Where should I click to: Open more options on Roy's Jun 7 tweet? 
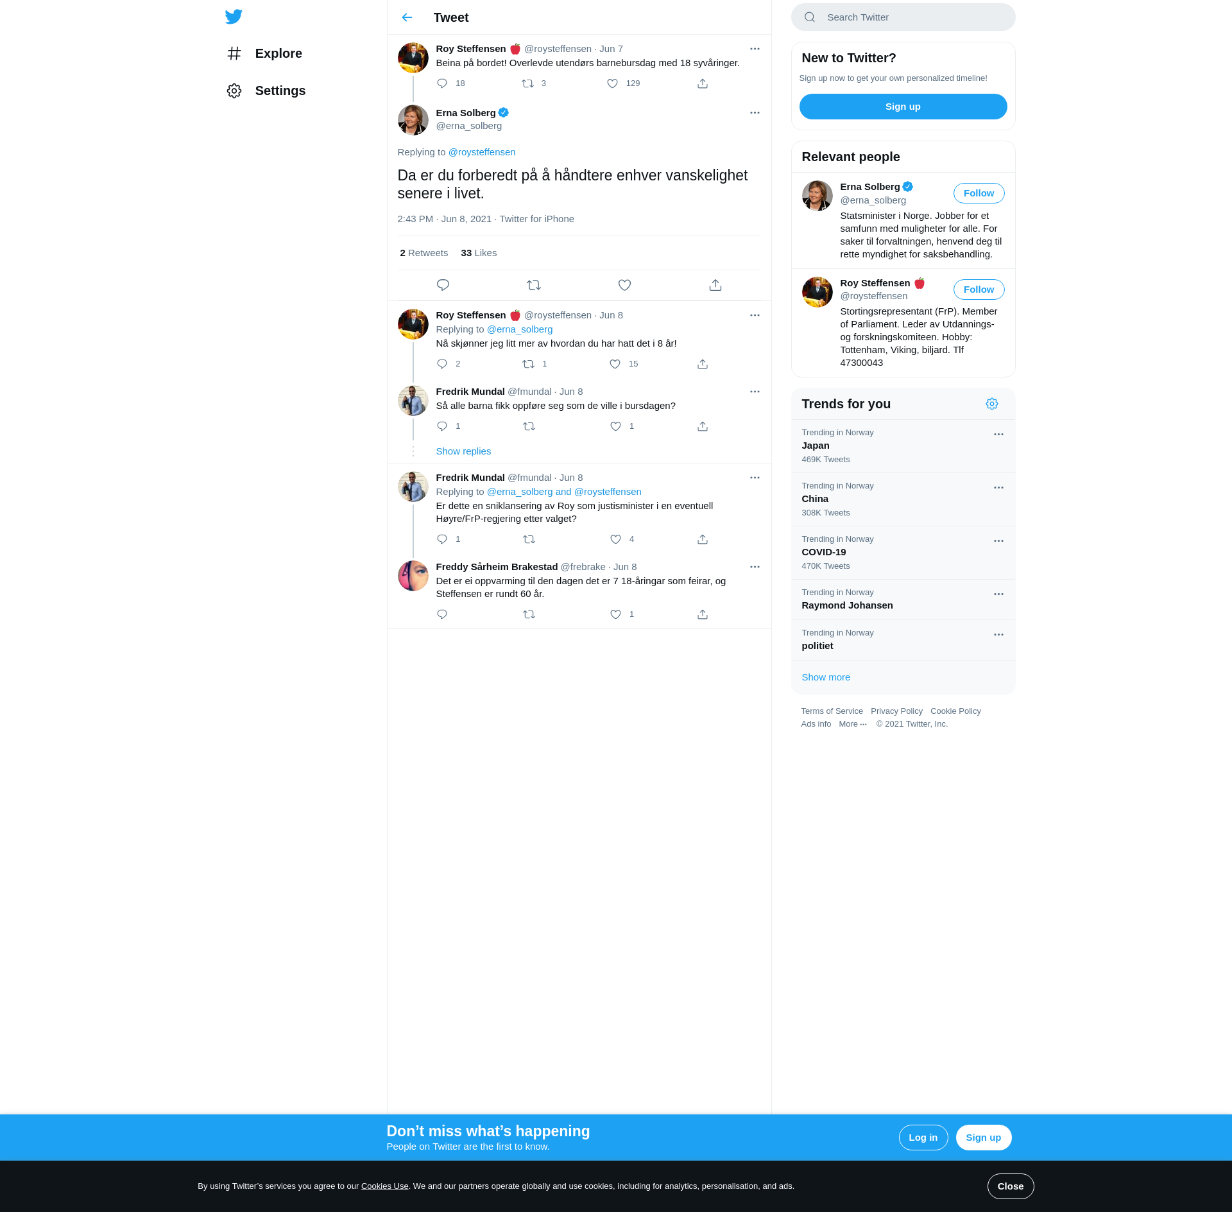click(755, 49)
